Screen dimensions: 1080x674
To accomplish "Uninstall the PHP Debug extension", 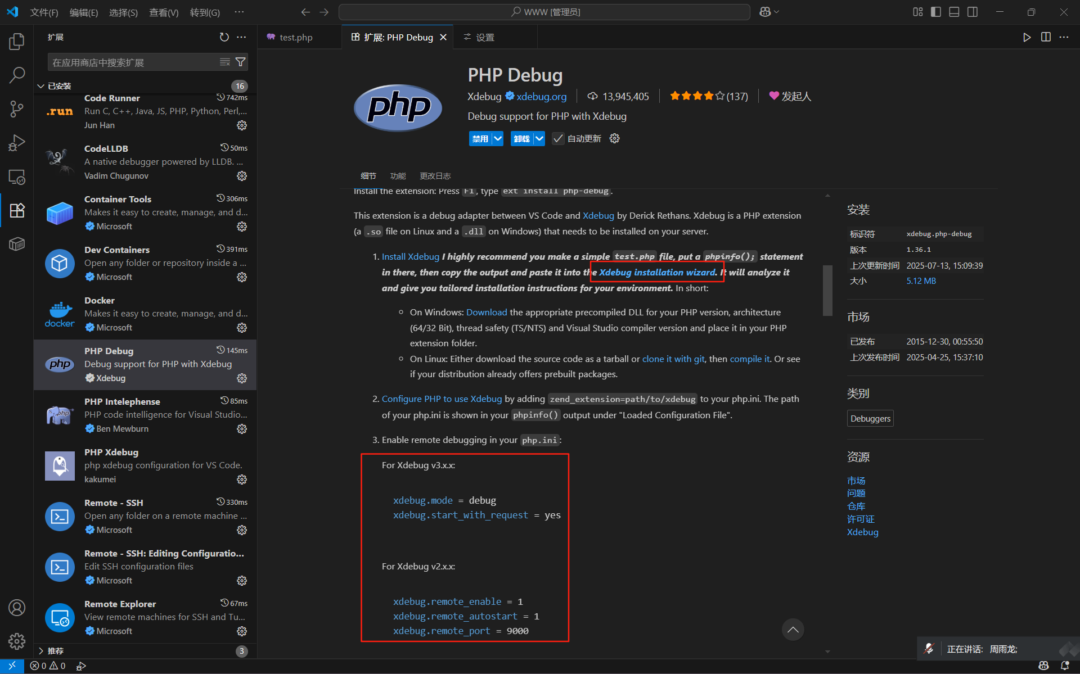I will click(x=522, y=138).
